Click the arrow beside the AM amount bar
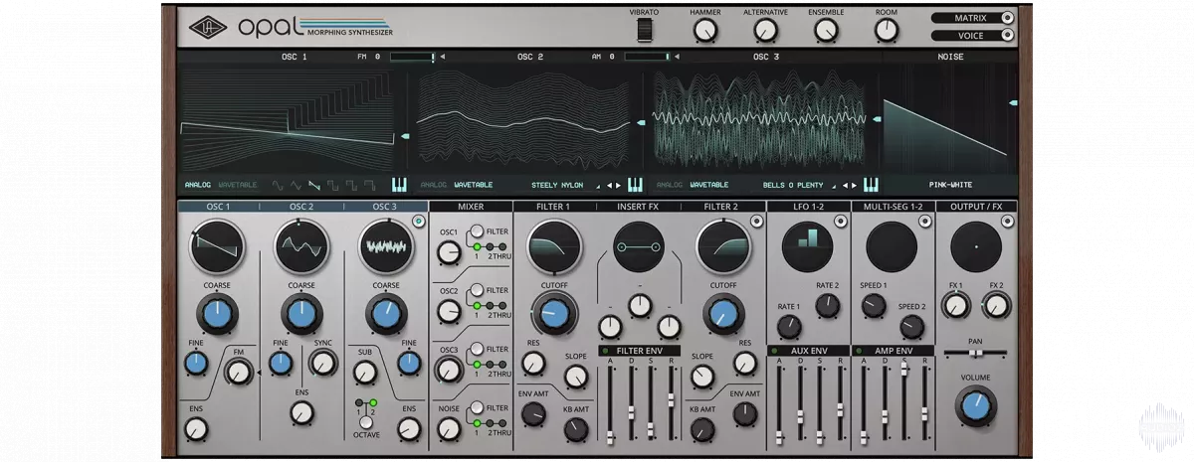 pyautogui.click(x=678, y=57)
